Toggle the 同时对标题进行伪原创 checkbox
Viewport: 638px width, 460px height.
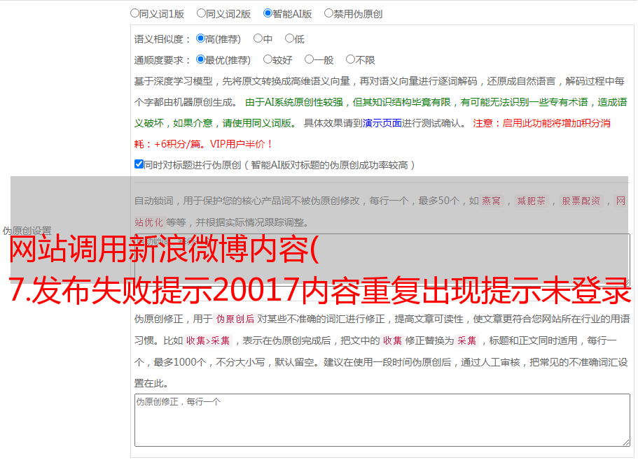(x=139, y=164)
